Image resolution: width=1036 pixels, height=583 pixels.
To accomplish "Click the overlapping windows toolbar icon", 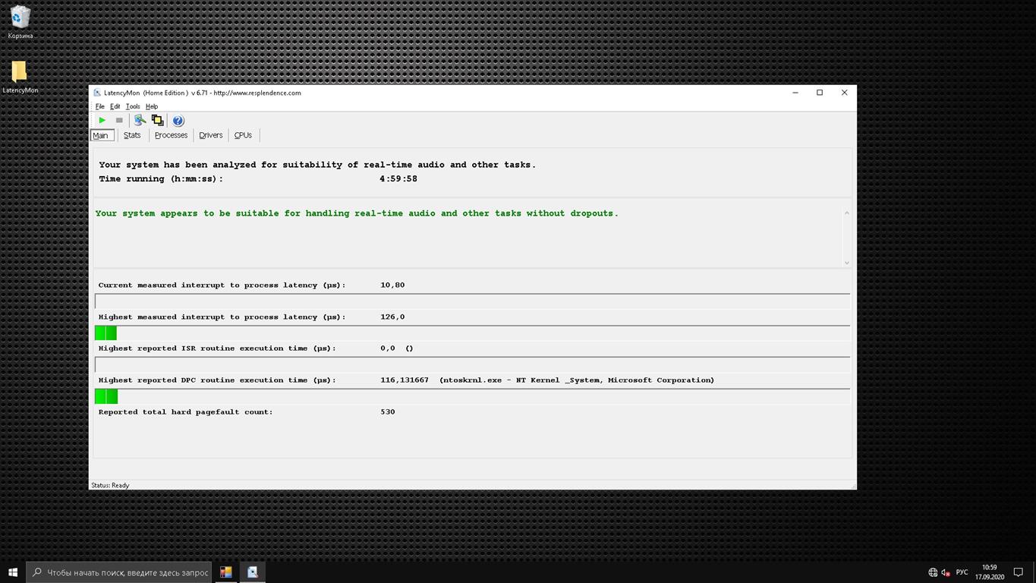I will point(157,120).
